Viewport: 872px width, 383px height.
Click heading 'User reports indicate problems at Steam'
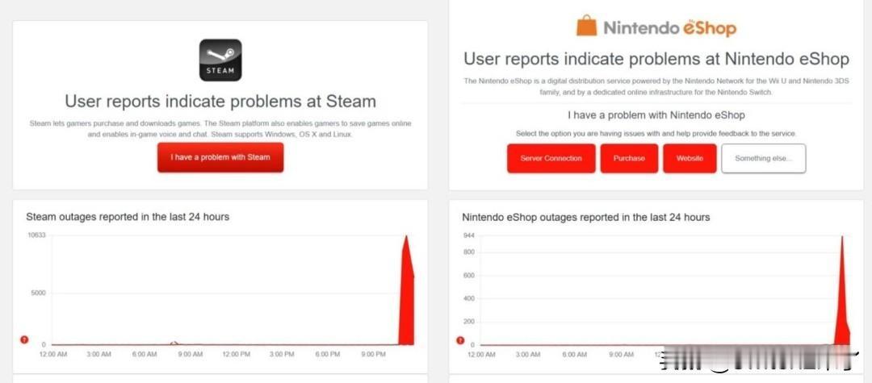tap(220, 101)
